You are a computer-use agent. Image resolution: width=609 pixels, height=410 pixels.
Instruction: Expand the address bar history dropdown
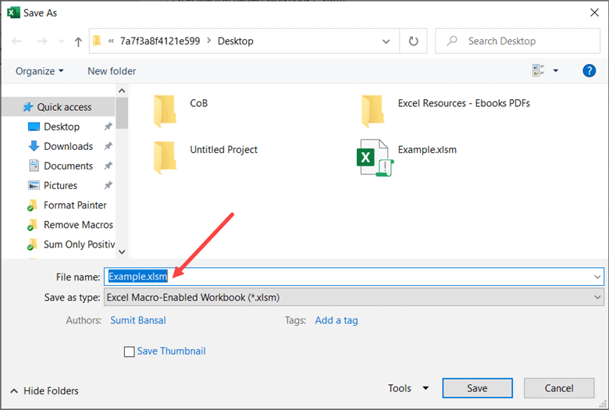pos(386,41)
